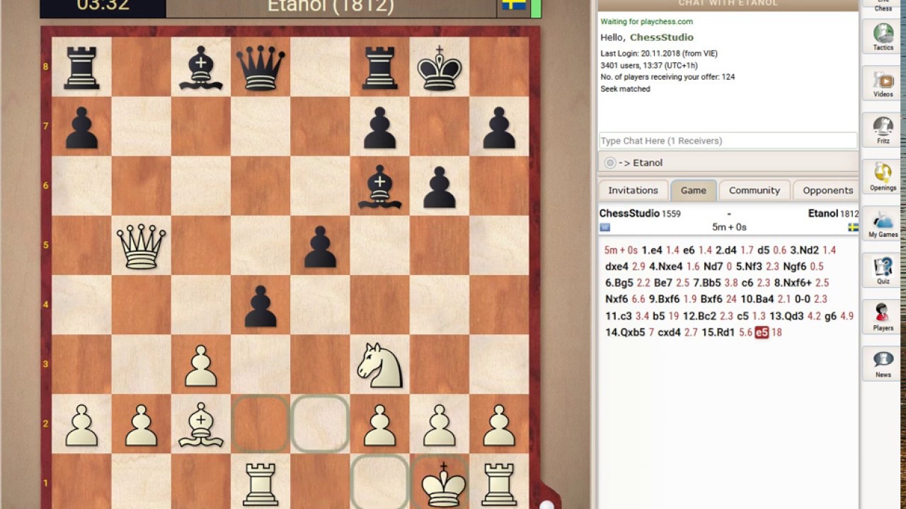The image size is (906, 509).
Task: Click the highlighted empty square d2
Action: coord(260,424)
